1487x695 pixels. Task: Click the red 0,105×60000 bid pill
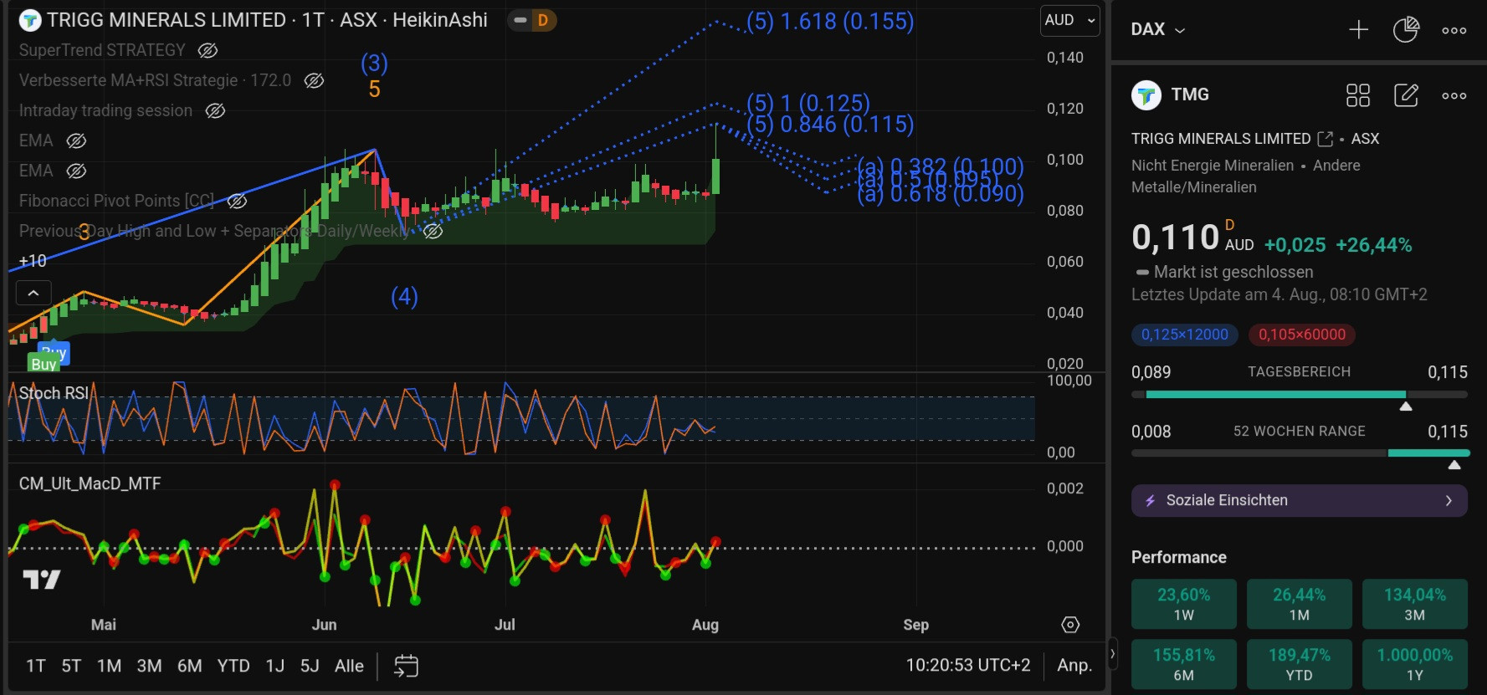pyautogui.click(x=1302, y=335)
